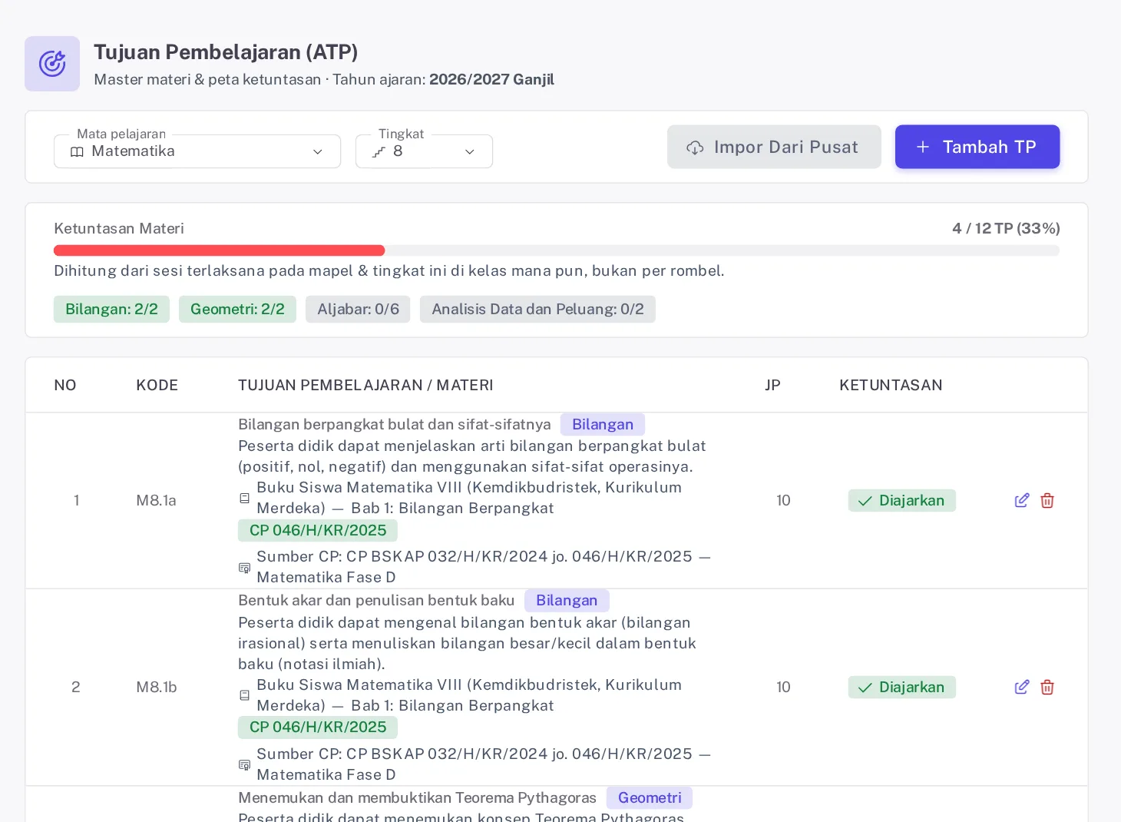Click the Impor Dari Pusat button
The image size is (1121, 822).
click(x=774, y=147)
